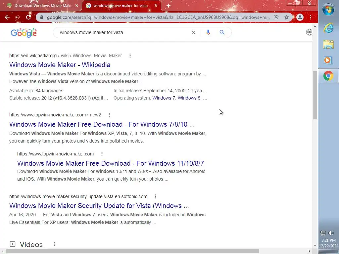The width and height of the screenshot is (339, 254).
Task: Reload the current page
Action: (28, 17)
